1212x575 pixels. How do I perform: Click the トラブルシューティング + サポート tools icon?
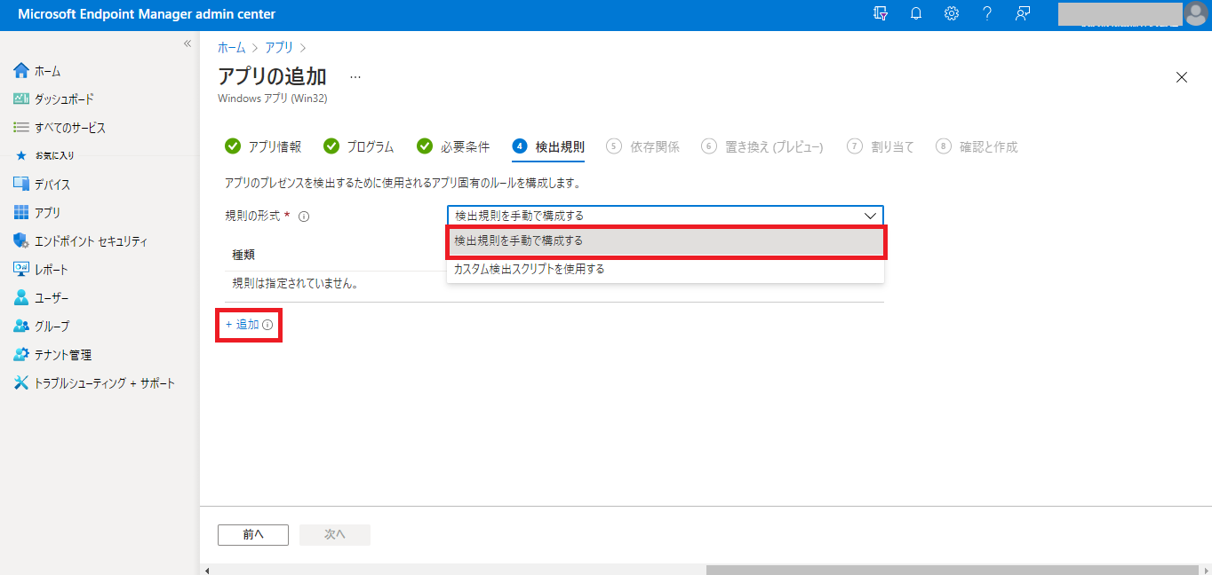pos(21,383)
